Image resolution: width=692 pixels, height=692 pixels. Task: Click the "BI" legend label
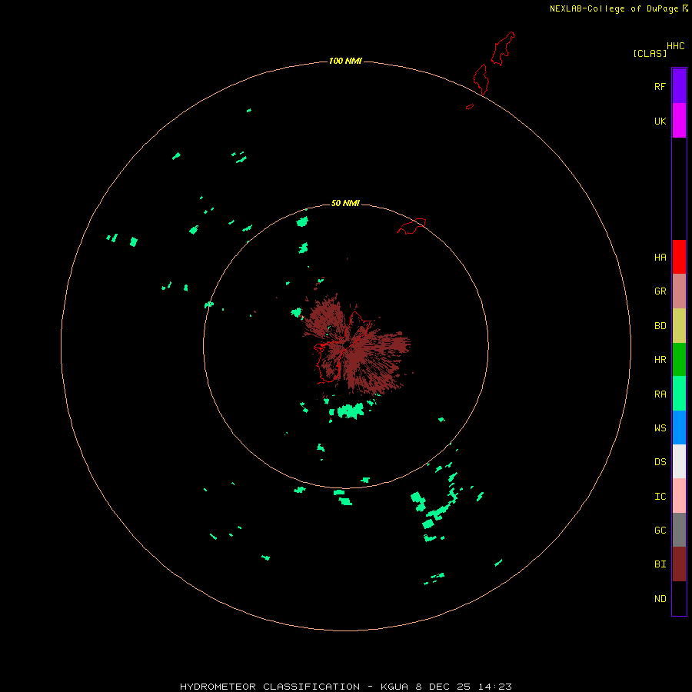(x=660, y=564)
